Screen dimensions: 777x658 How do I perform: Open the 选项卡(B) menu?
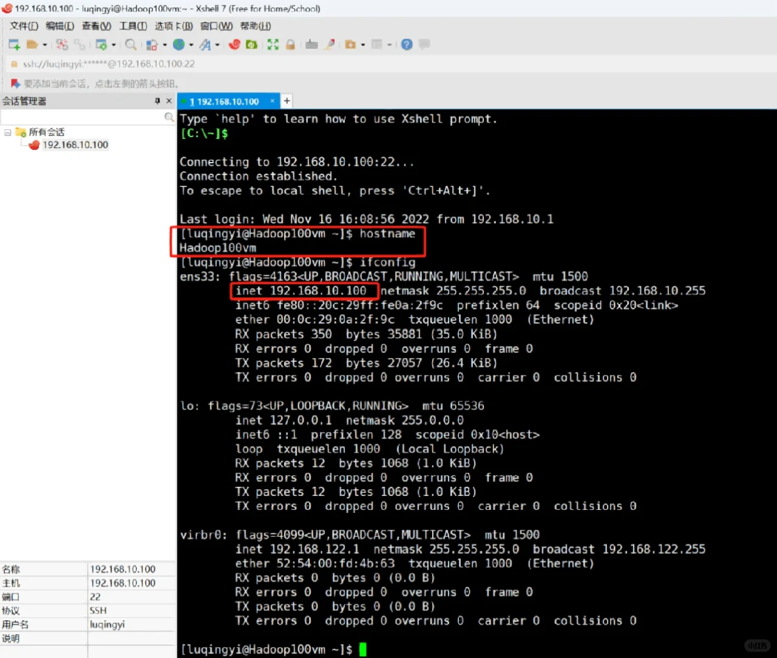point(174,26)
